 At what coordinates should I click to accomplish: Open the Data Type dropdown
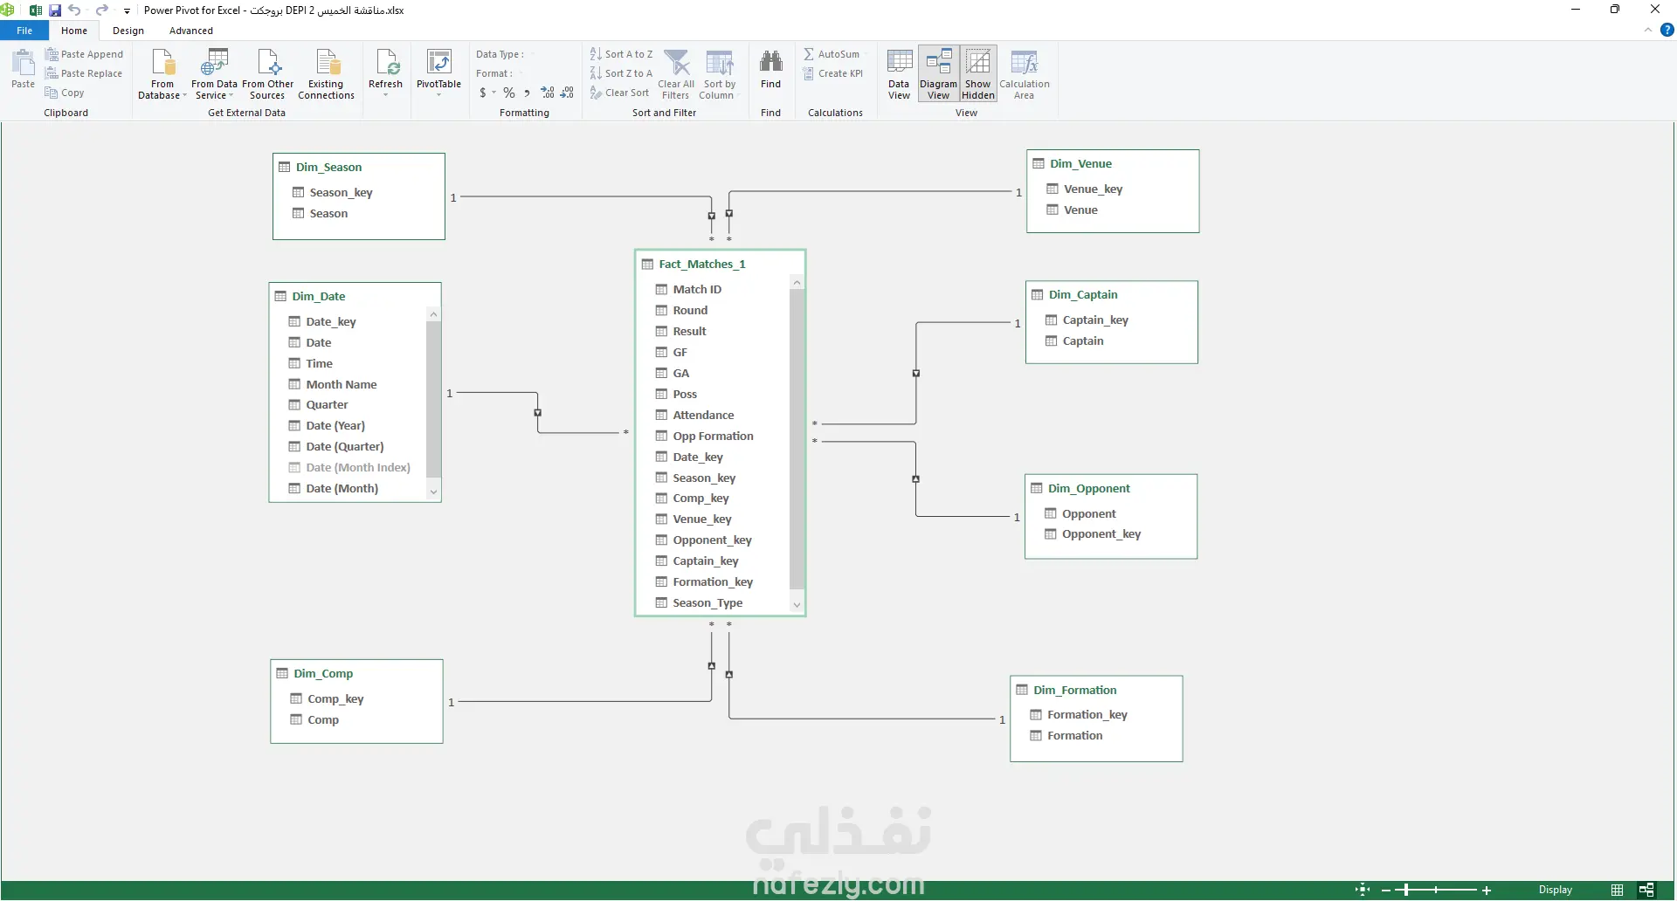(x=503, y=54)
